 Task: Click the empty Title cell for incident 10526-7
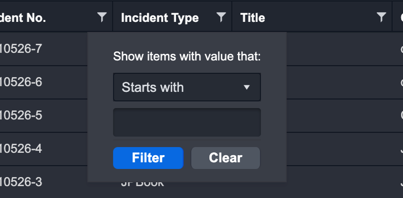[339, 49]
